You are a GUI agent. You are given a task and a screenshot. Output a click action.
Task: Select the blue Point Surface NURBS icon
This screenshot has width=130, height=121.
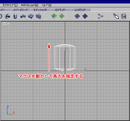(77, 16)
